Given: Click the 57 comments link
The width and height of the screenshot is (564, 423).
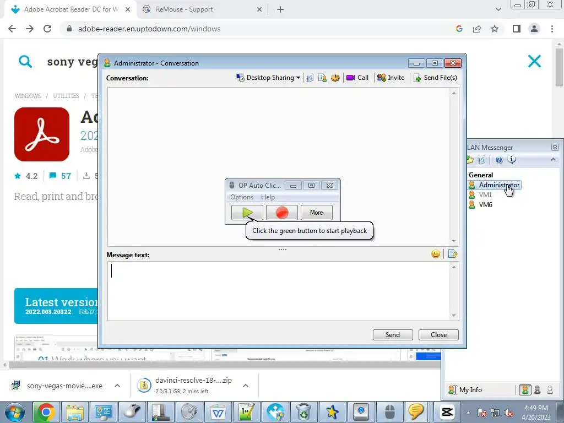Looking at the screenshot, I should 61,176.
